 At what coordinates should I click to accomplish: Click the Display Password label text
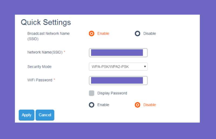112,93
